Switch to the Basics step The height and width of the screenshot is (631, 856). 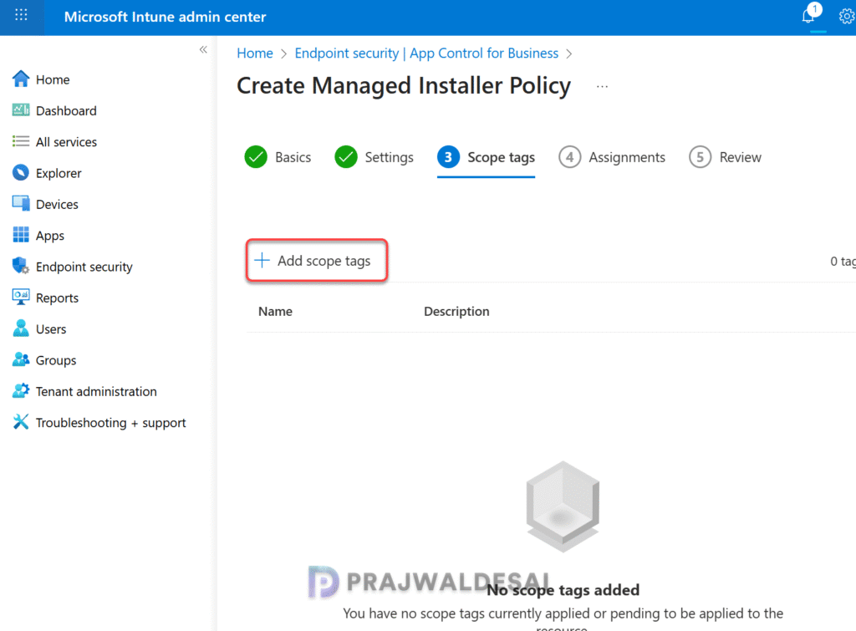278,157
